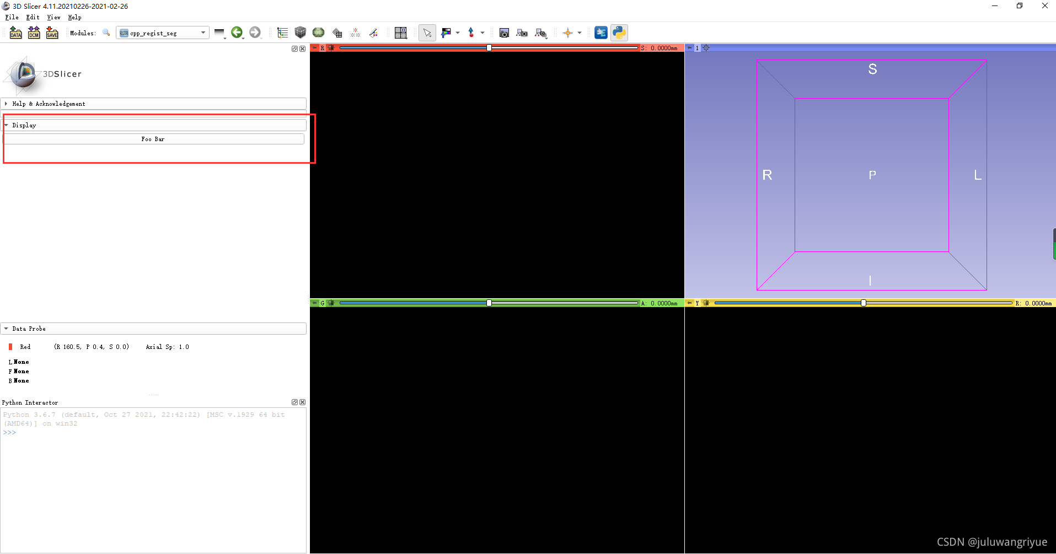The width and height of the screenshot is (1056, 554).
Task: Click the SAVE scene icon
Action: pyautogui.click(x=52, y=33)
